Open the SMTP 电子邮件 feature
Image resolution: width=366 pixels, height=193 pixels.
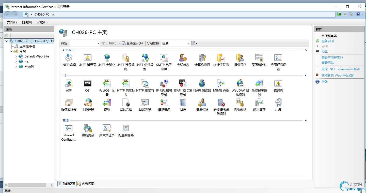click(164, 62)
